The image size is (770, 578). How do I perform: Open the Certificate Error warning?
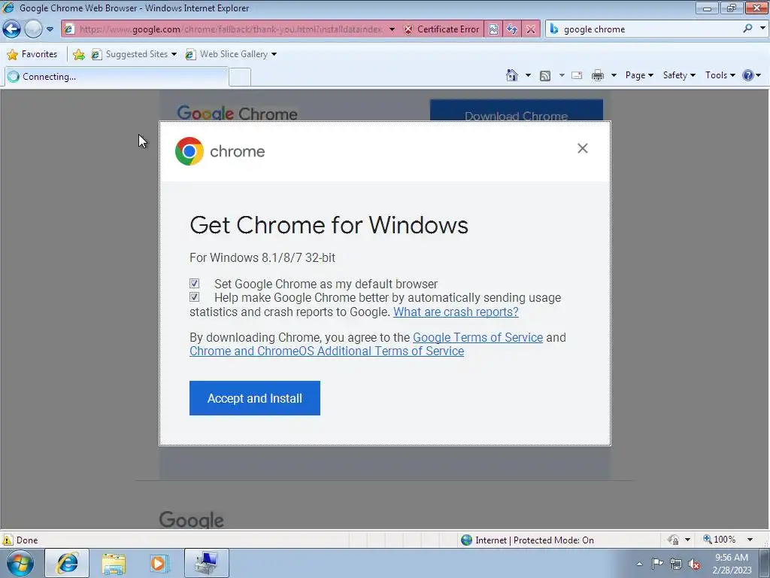(x=441, y=29)
